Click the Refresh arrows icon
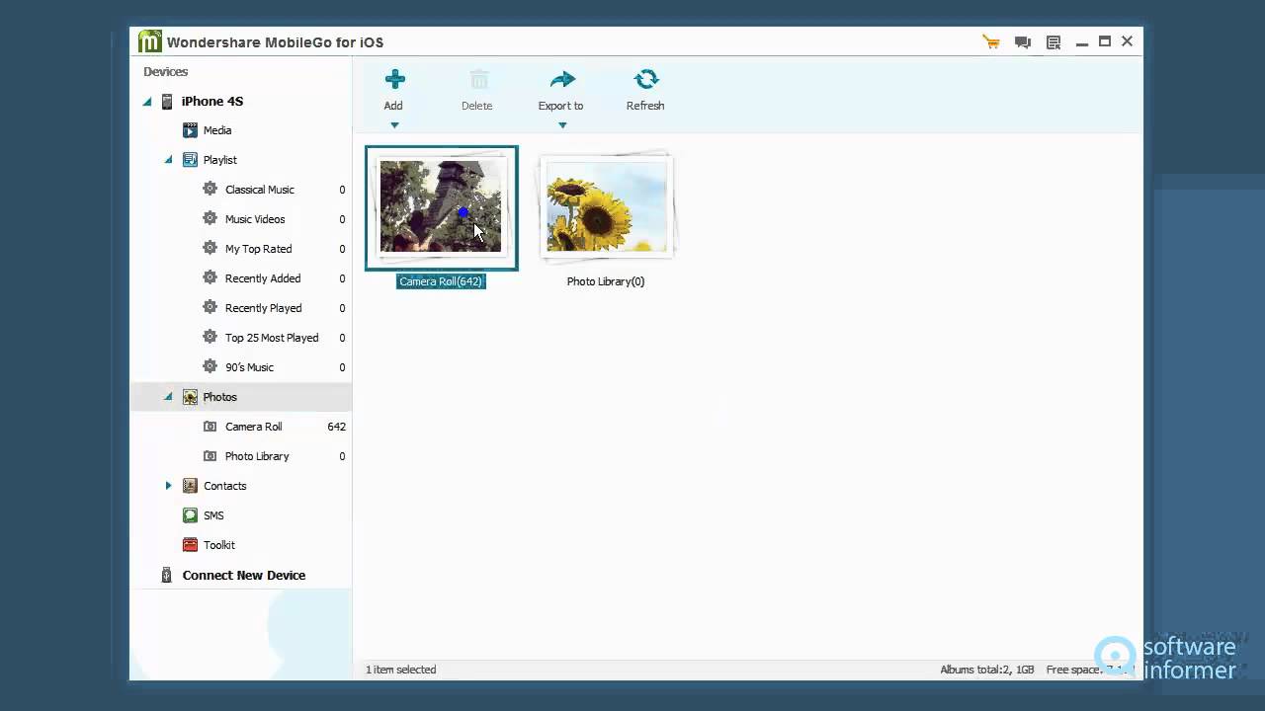The height and width of the screenshot is (711, 1265). [646, 79]
